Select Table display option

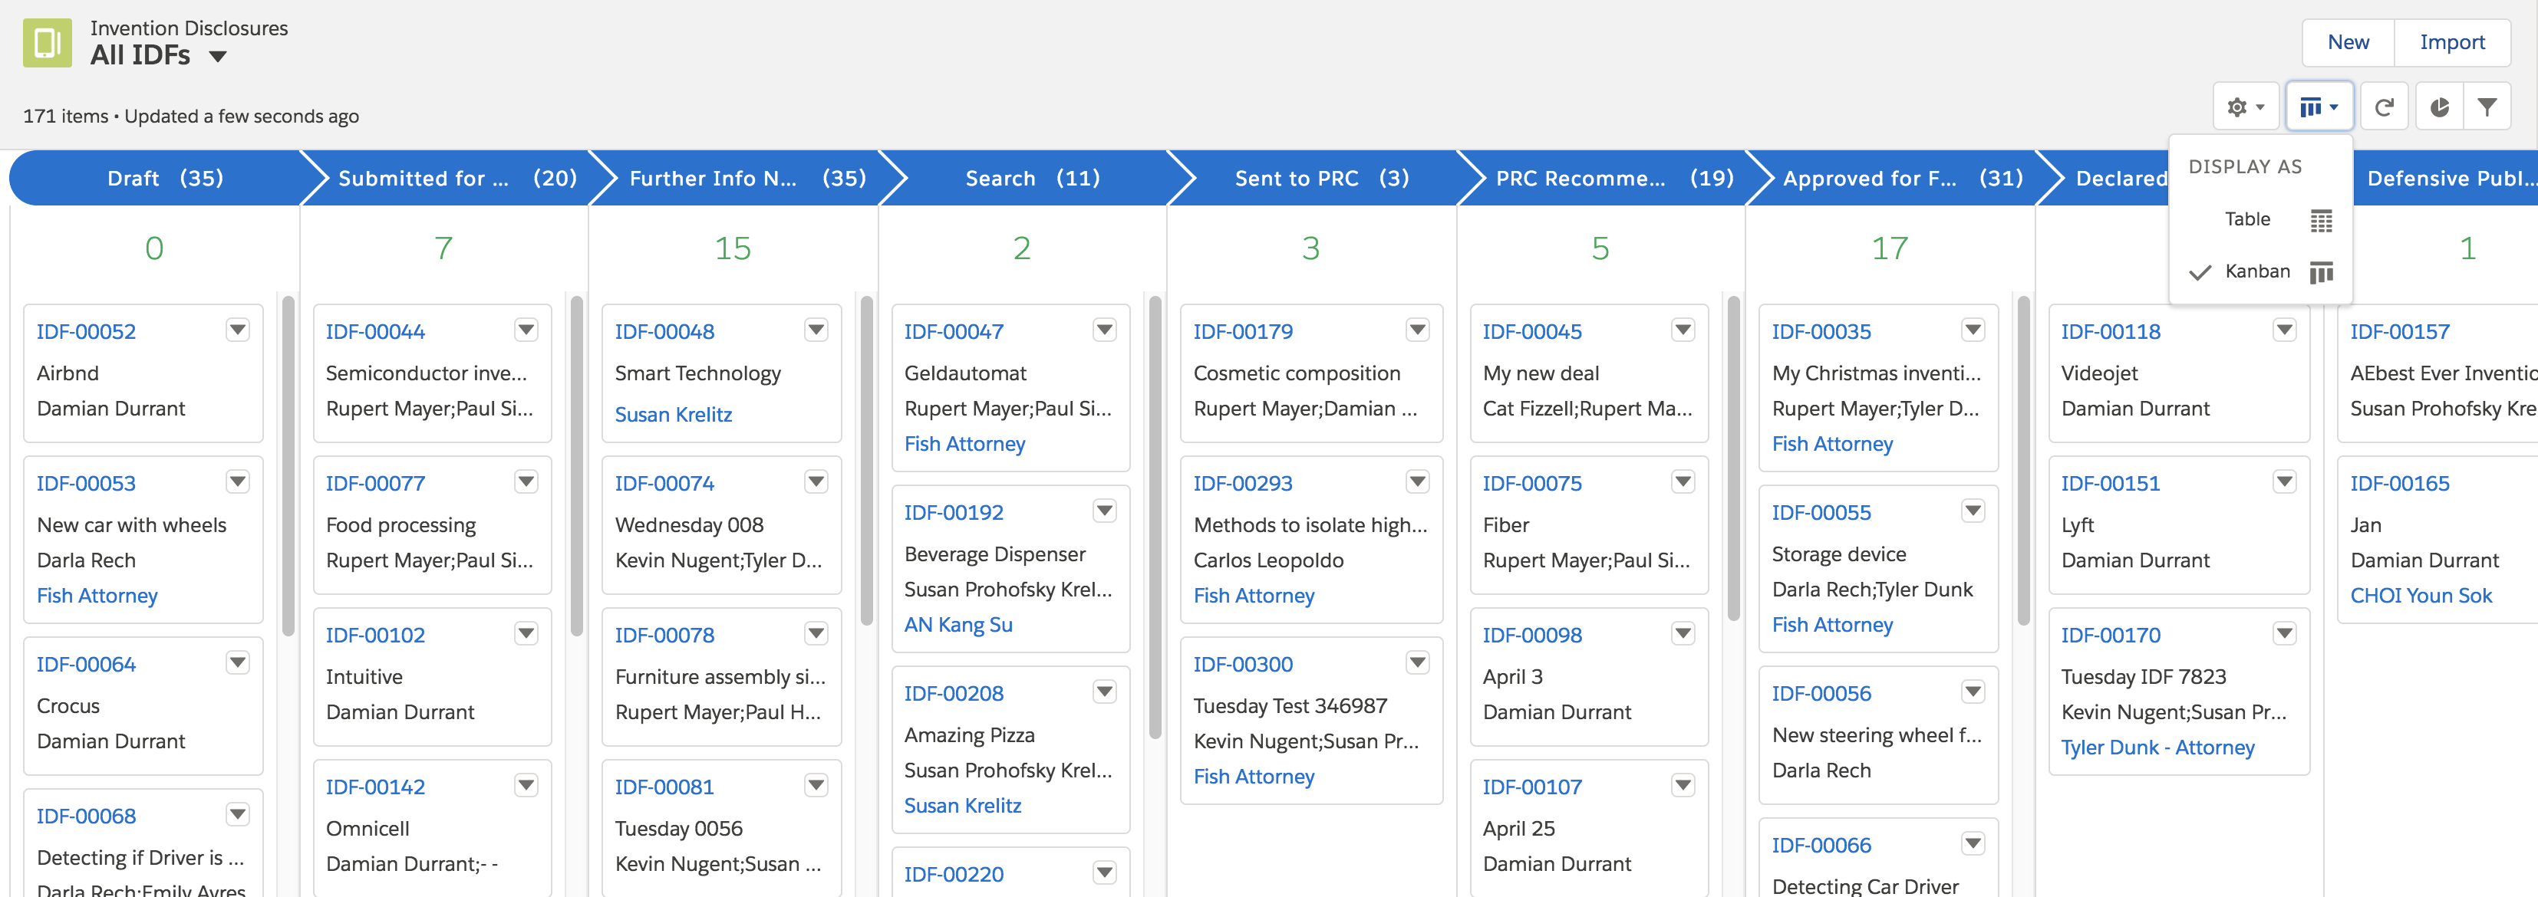pyautogui.click(x=2246, y=219)
